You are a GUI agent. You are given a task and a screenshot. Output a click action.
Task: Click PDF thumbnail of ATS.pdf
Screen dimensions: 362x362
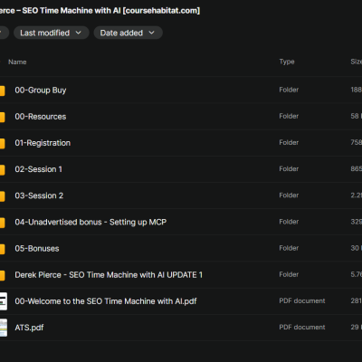pyautogui.click(x=4, y=328)
